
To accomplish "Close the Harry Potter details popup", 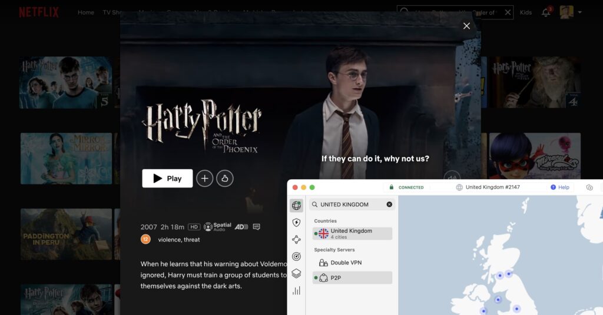I will (466, 26).
